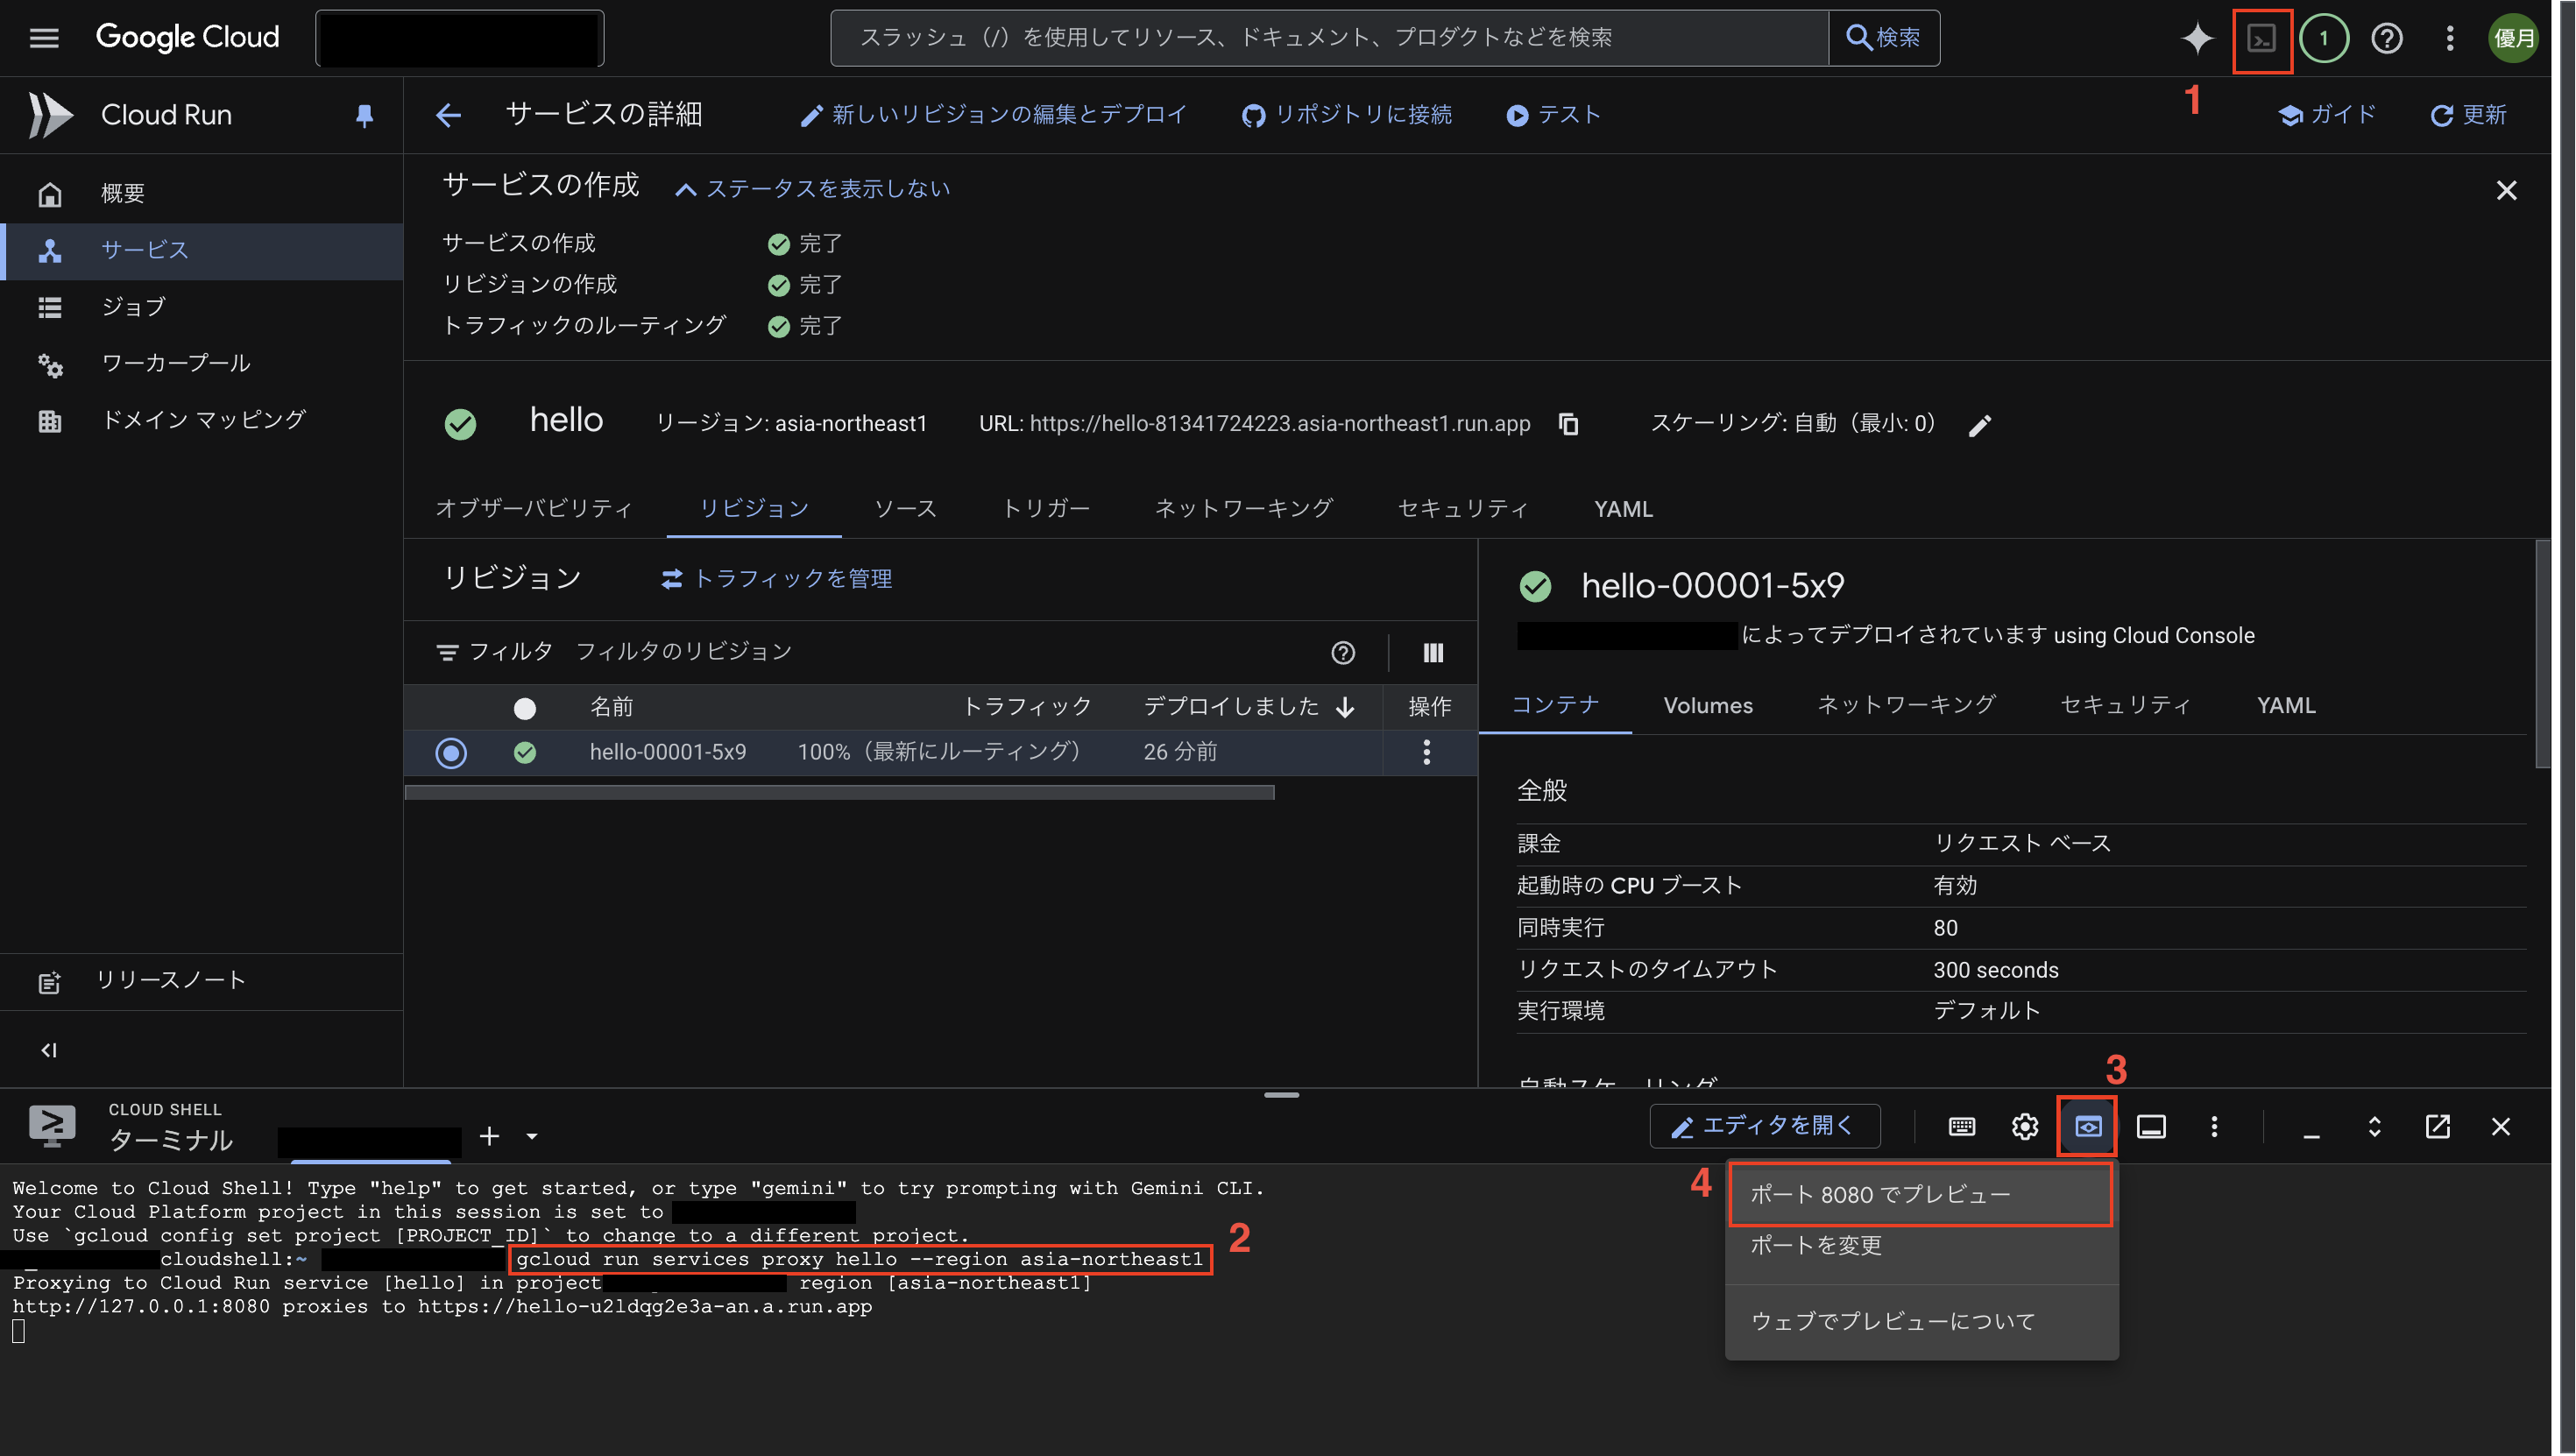This screenshot has width=2576, height=1456.
Task: Open notifications from the top bar
Action: 2324,38
